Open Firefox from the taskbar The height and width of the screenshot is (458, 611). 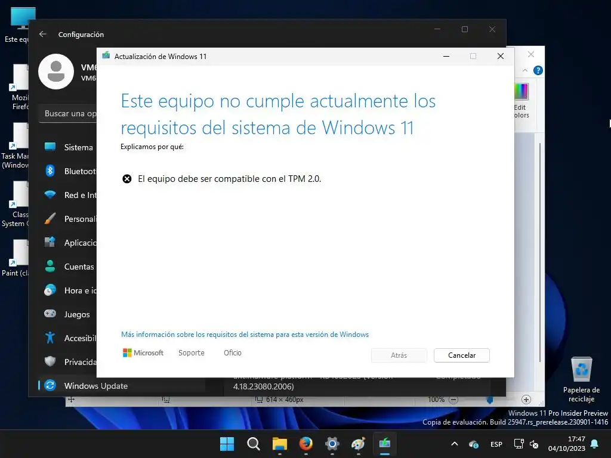306,444
